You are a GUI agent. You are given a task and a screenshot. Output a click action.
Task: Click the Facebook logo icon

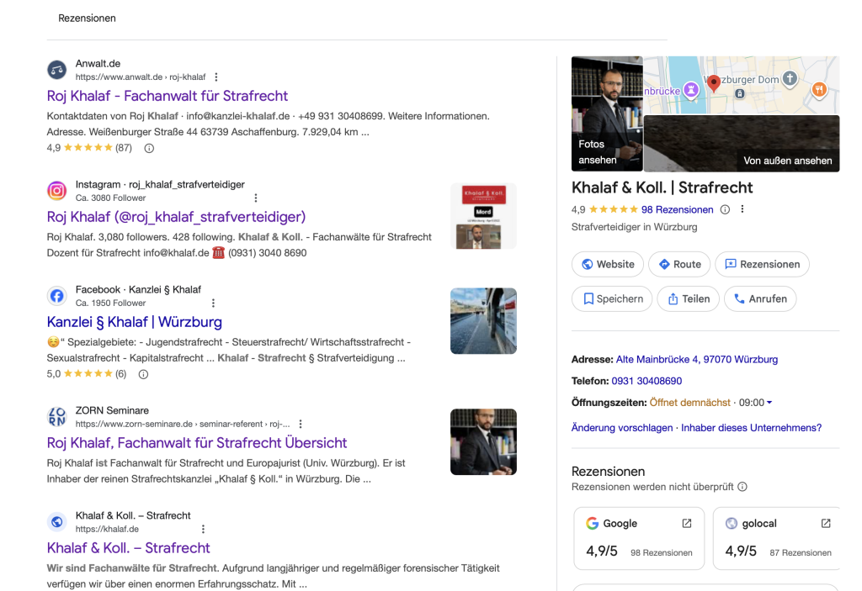click(56, 296)
